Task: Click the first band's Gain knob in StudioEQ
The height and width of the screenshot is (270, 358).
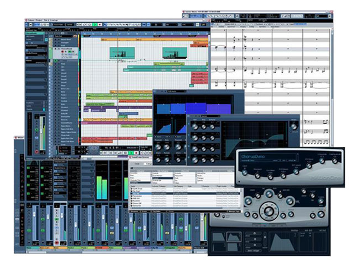Action: pos(195,126)
